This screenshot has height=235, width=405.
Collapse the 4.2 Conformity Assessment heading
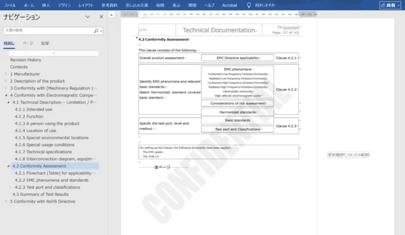tap(8, 166)
